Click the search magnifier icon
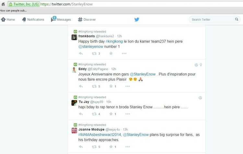Screen dimensions: 243x154 [x=237, y=19]
